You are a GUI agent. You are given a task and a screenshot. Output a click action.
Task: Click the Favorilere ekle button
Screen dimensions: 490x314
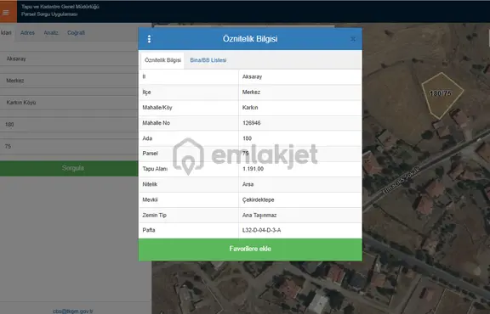tap(250, 250)
